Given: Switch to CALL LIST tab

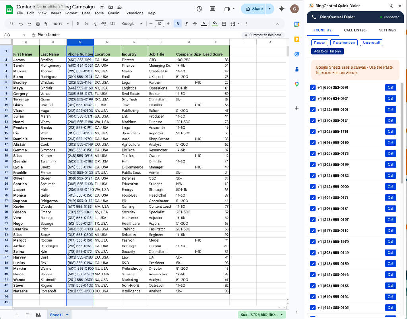Looking at the screenshot, I should pos(355,30).
